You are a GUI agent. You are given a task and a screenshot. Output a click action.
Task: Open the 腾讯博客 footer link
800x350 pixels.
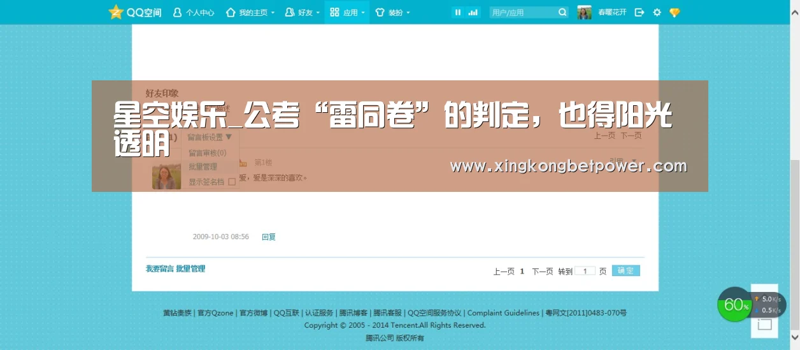pyautogui.click(x=354, y=313)
